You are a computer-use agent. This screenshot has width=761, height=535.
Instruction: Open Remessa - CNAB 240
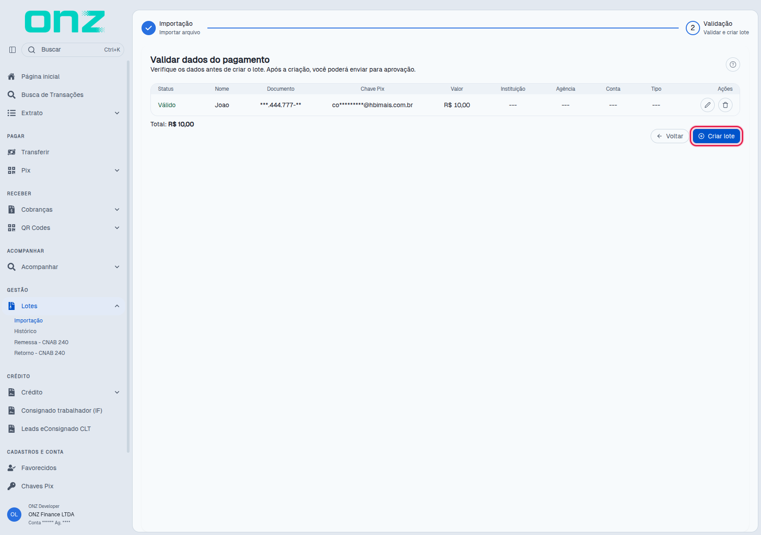(x=41, y=342)
